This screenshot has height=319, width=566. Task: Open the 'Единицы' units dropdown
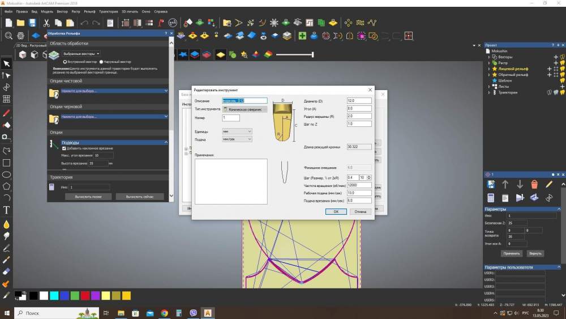[x=237, y=131]
